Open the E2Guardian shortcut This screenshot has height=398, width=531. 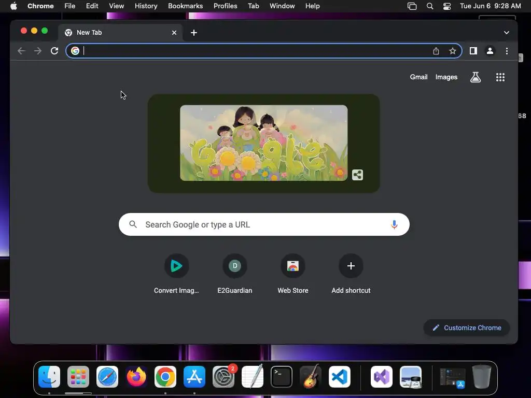point(235,274)
